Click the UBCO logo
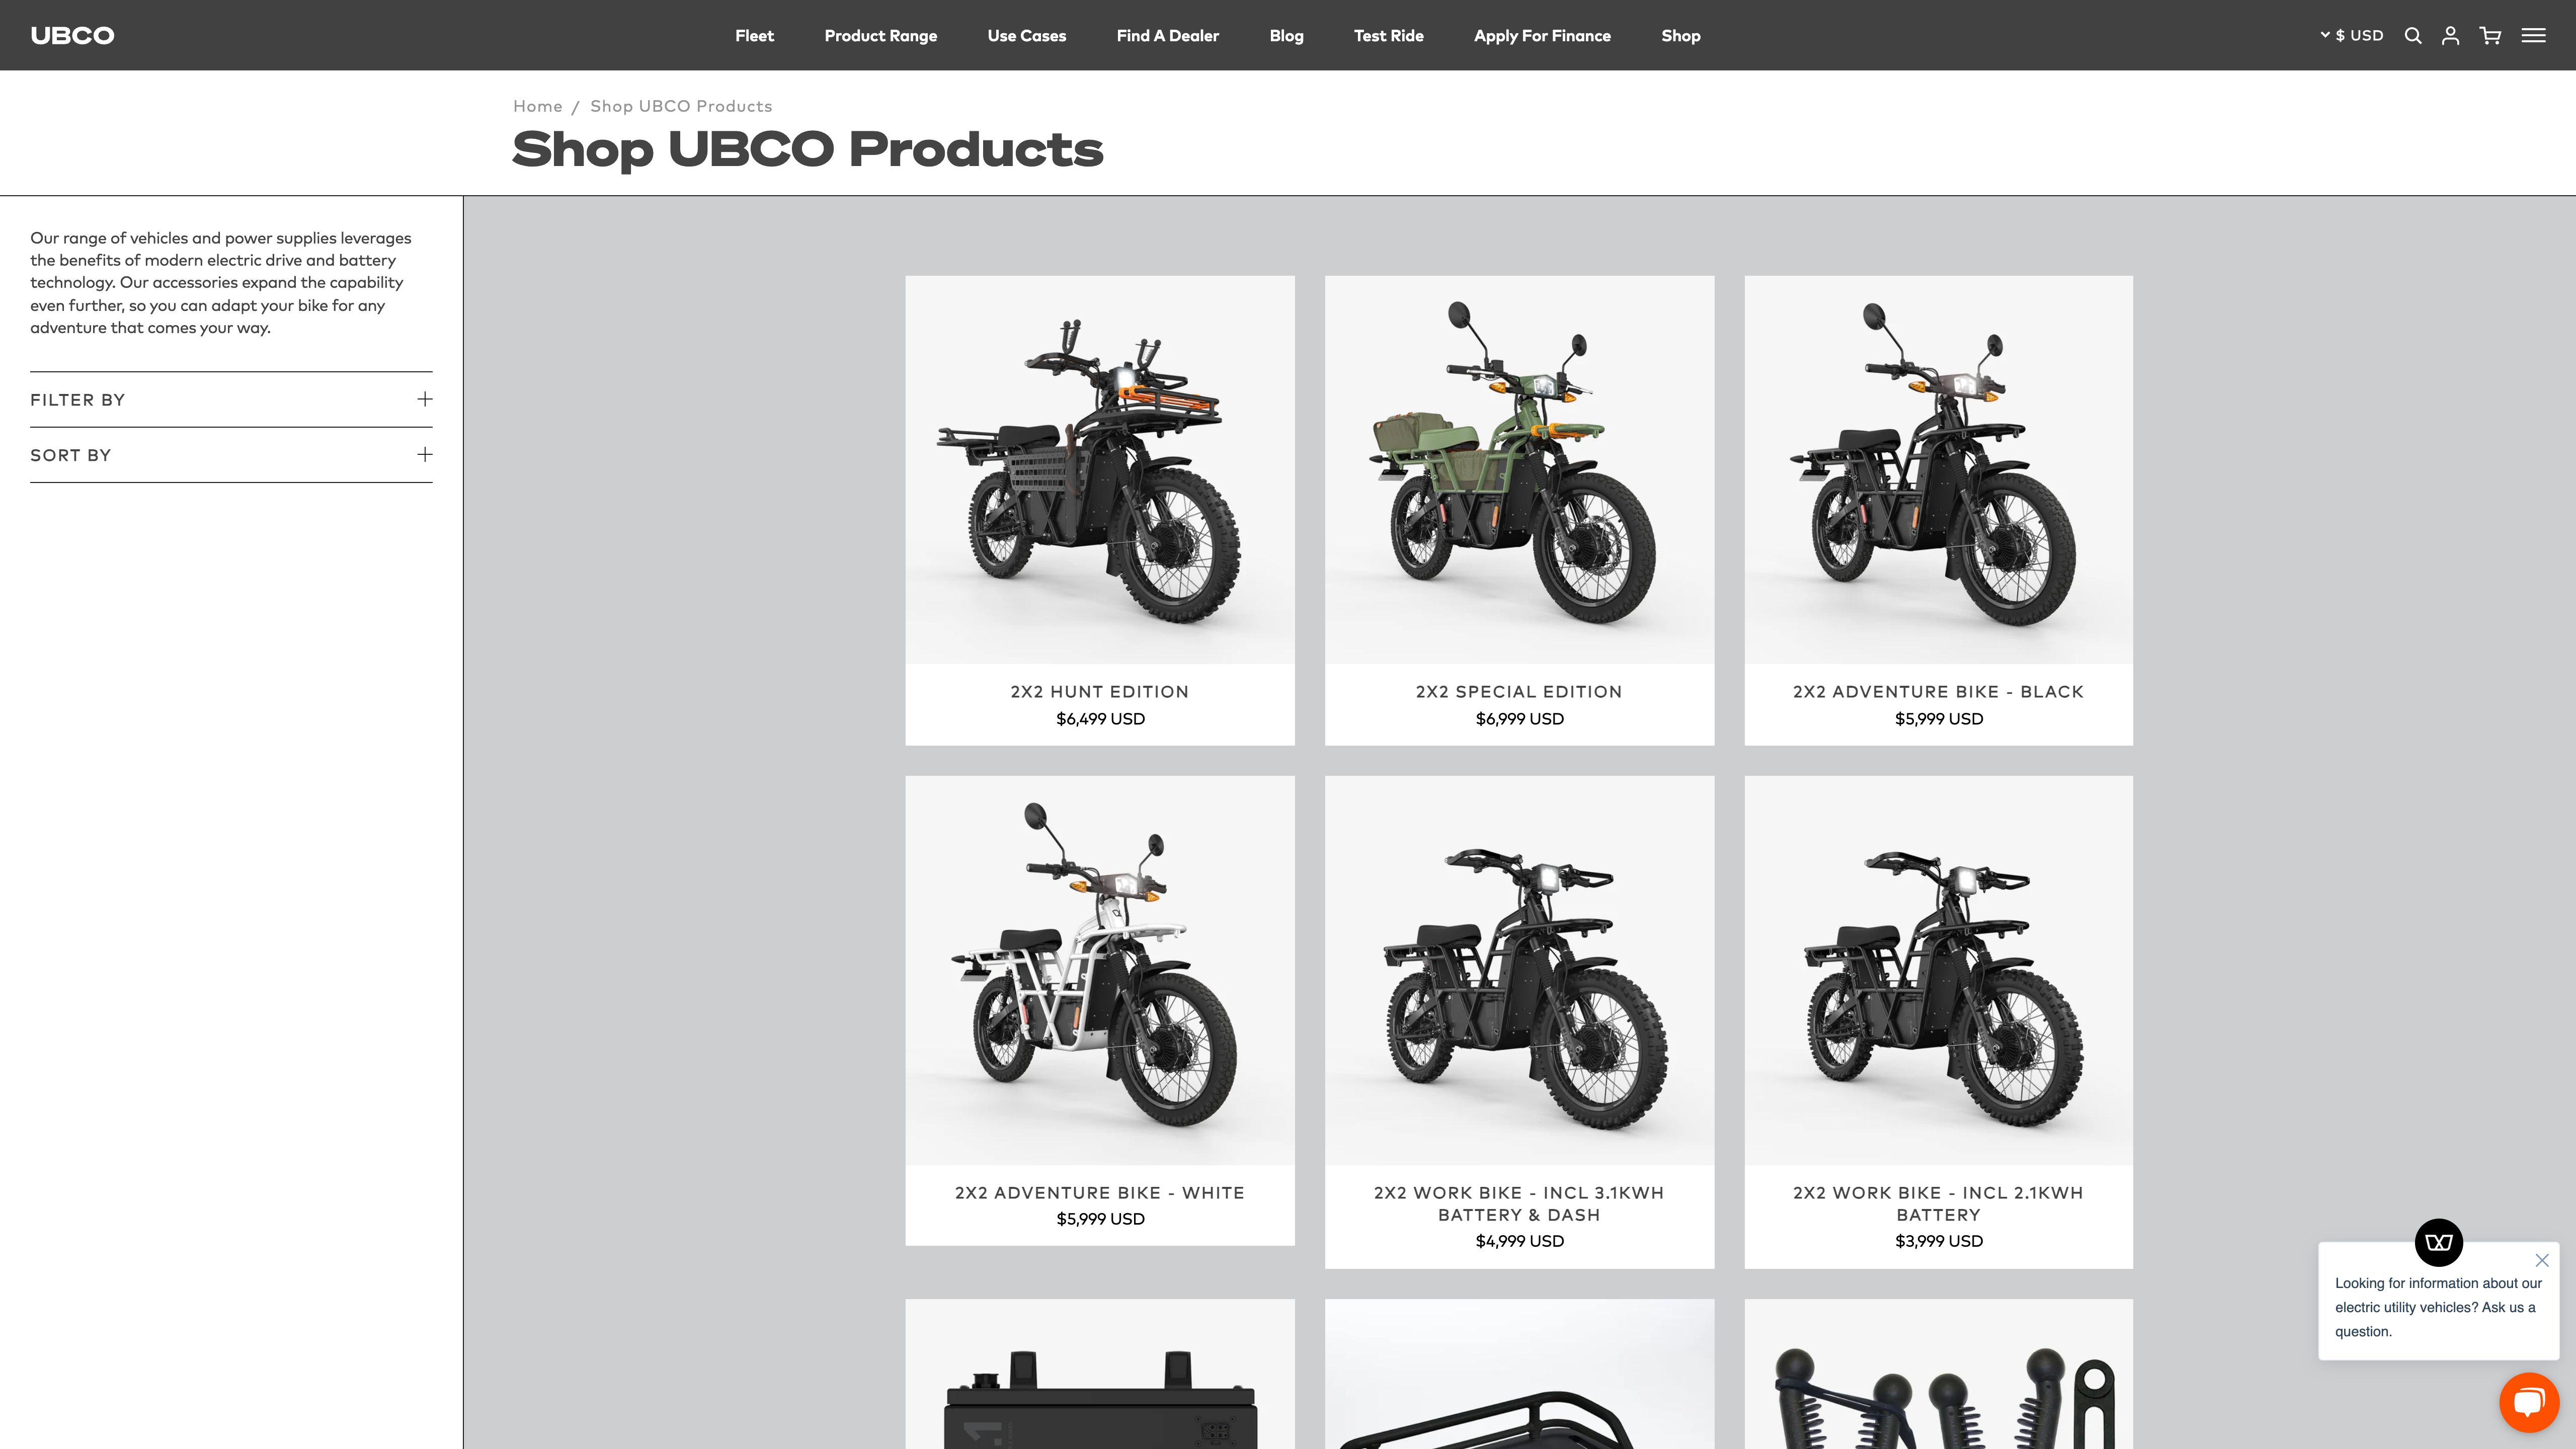The height and width of the screenshot is (1449, 2576). point(72,35)
